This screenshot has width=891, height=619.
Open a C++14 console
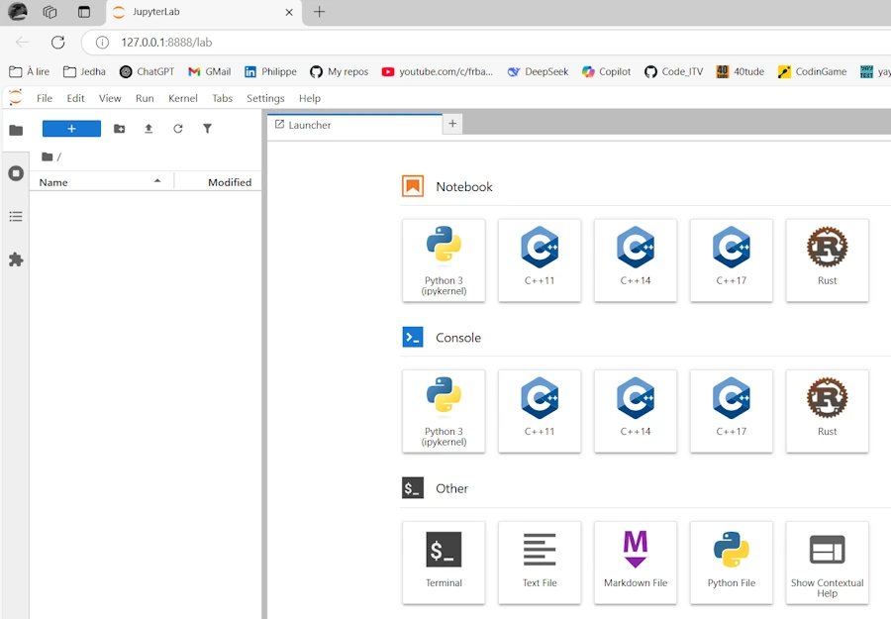[x=636, y=412]
